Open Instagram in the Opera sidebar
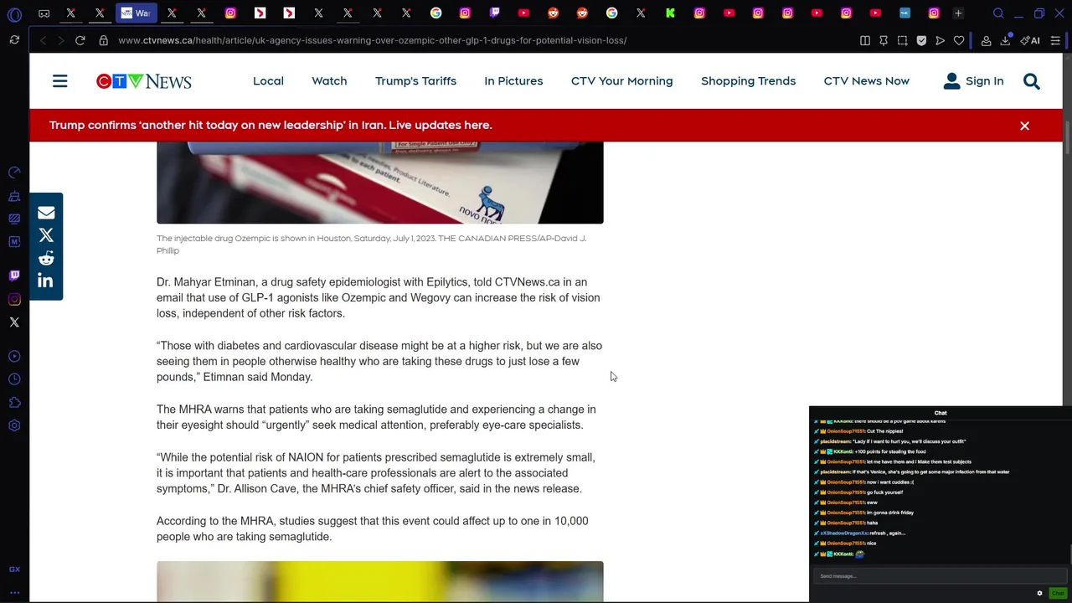The image size is (1072, 603). [14, 299]
